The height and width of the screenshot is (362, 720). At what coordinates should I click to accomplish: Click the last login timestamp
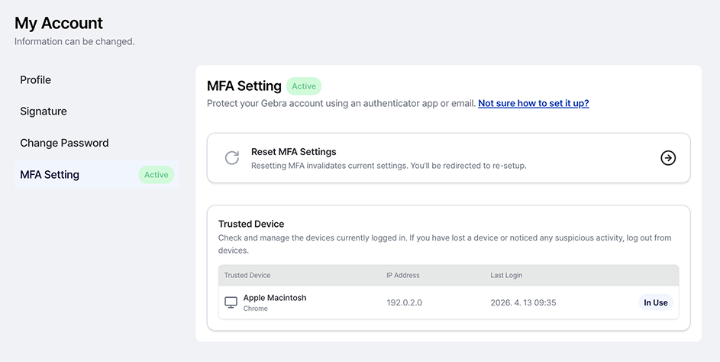523,302
